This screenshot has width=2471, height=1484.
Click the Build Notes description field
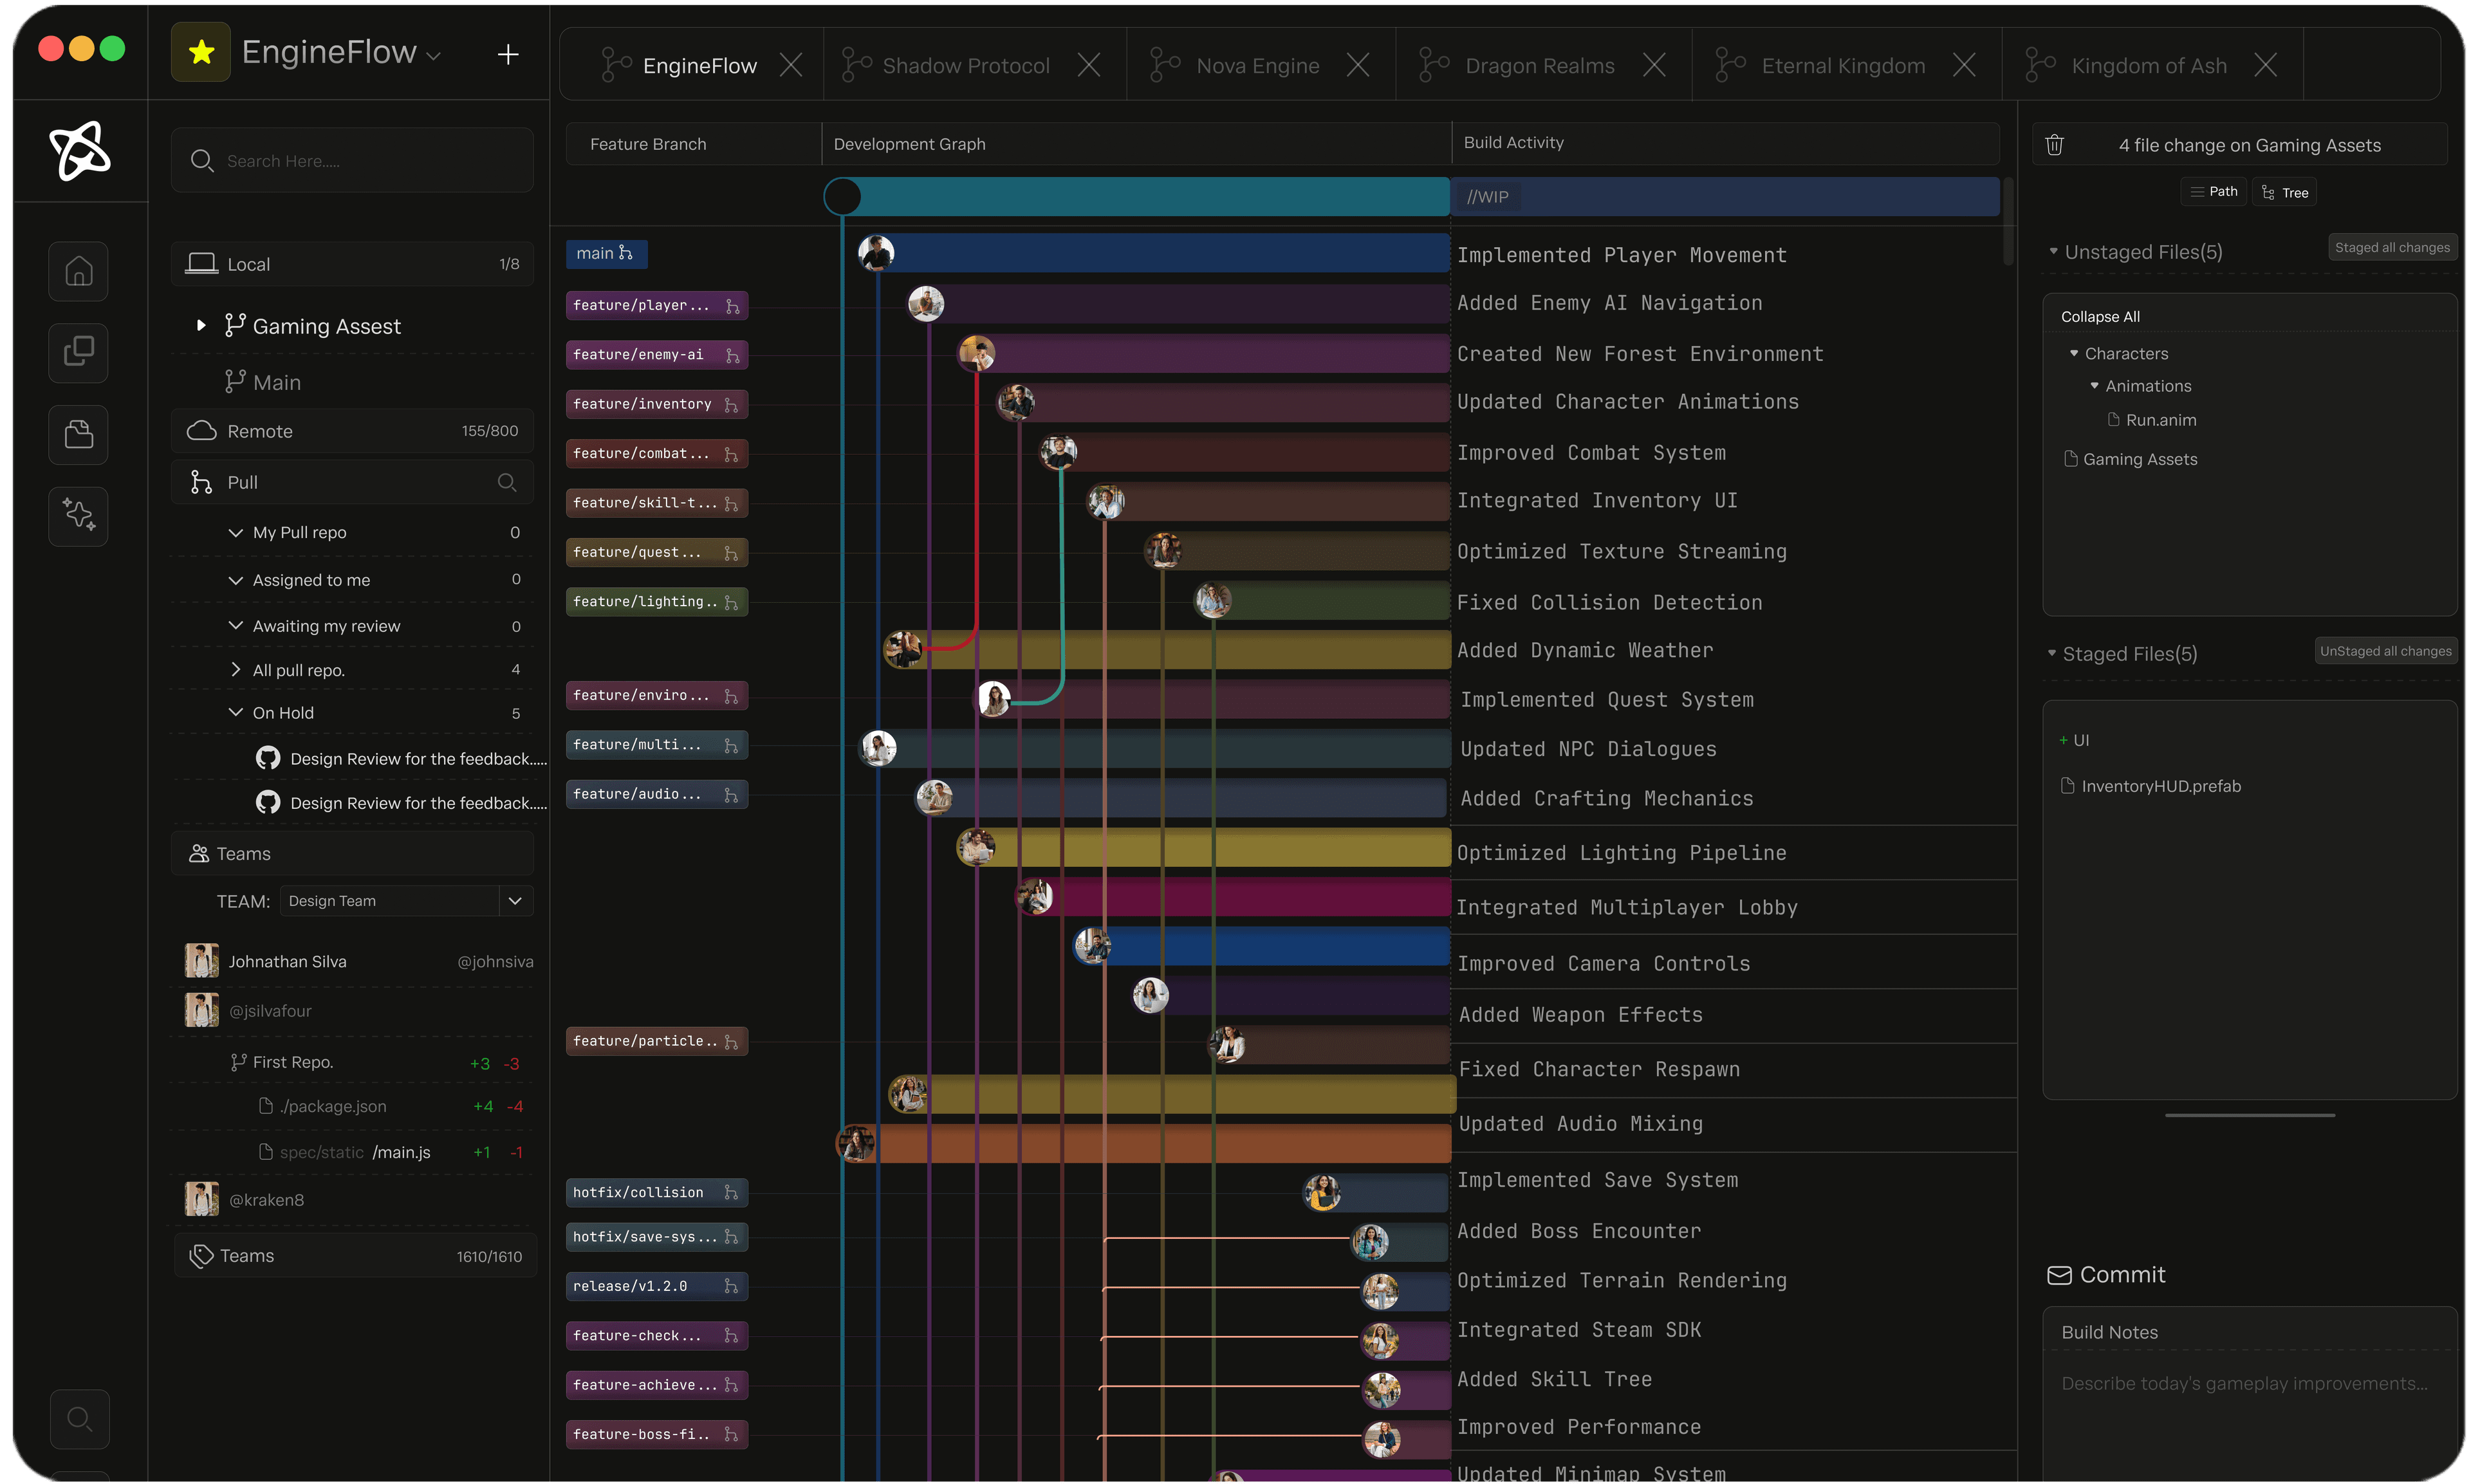[x=2245, y=1384]
